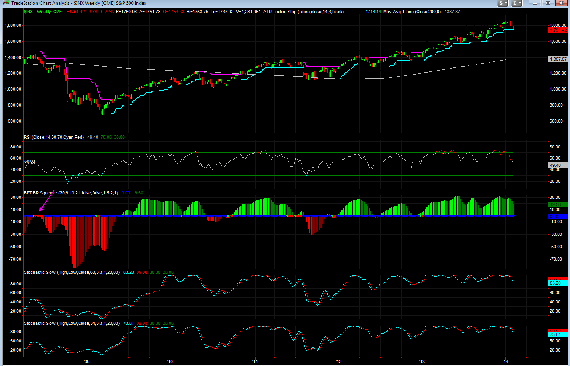Image resolution: width=570 pixels, height=366 pixels.
Task: Select the $INX - Weekly CME symbol label
Action: pyautogui.click(x=43, y=12)
